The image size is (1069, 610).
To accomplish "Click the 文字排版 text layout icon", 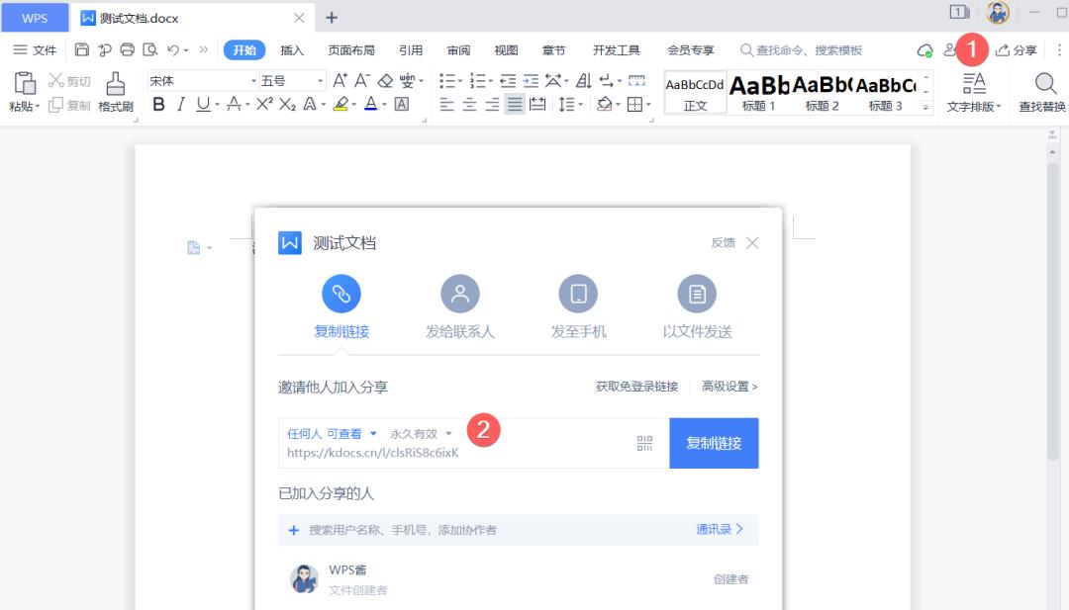I will pyautogui.click(x=973, y=93).
